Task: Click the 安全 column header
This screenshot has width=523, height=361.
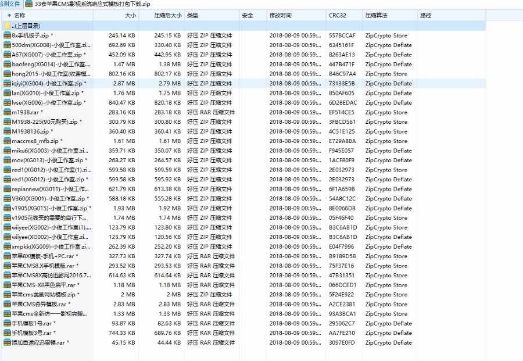Action: tap(247, 15)
